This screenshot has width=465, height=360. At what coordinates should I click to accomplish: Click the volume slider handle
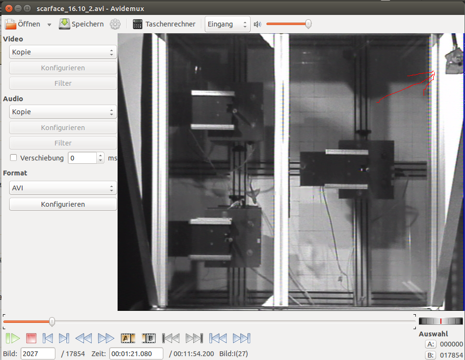308,24
